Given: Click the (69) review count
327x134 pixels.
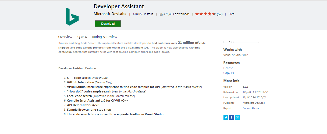Looking at the screenshot, I should [220, 14].
